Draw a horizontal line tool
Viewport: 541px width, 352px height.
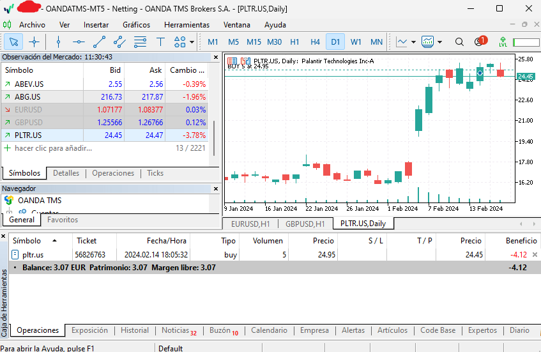point(79,42)
